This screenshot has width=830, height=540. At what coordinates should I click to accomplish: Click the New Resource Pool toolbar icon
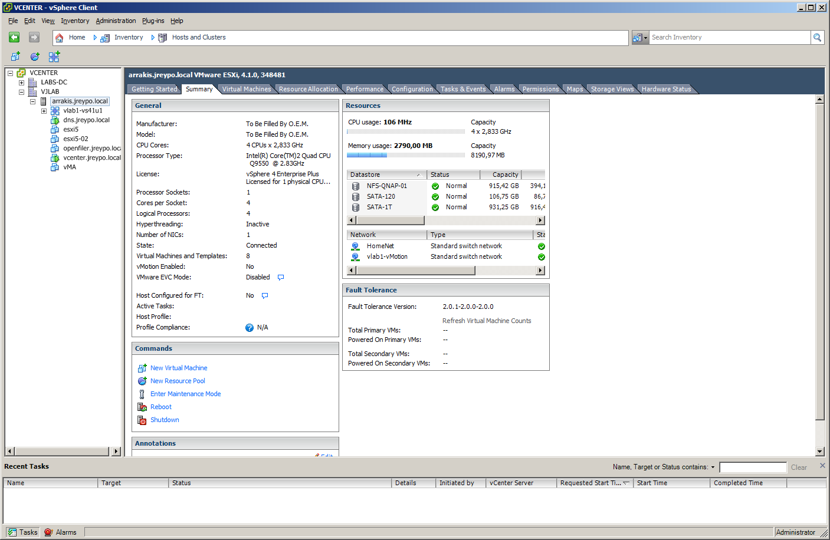(x=35, y=57)
